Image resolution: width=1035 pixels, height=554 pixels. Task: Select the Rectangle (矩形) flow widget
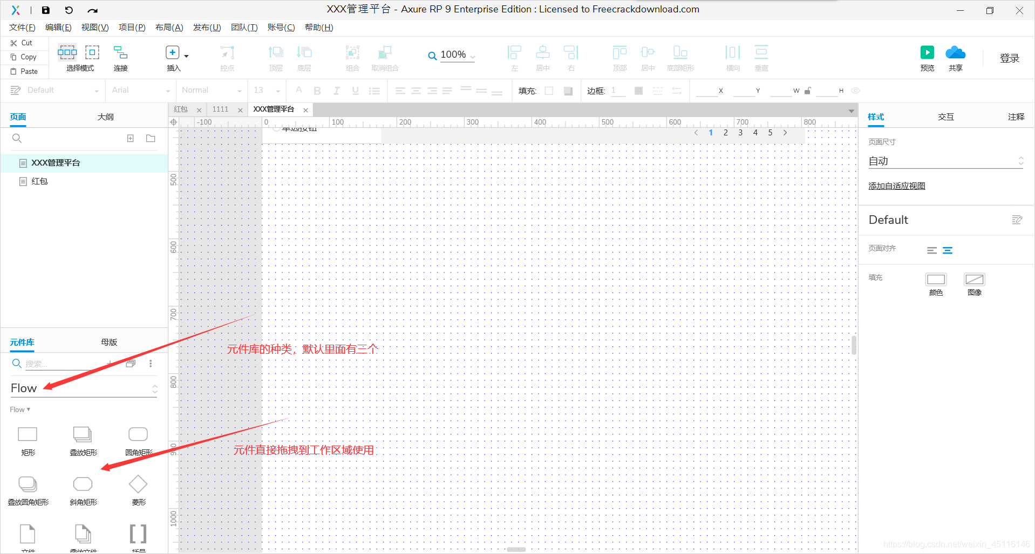[x=28, y=434]
